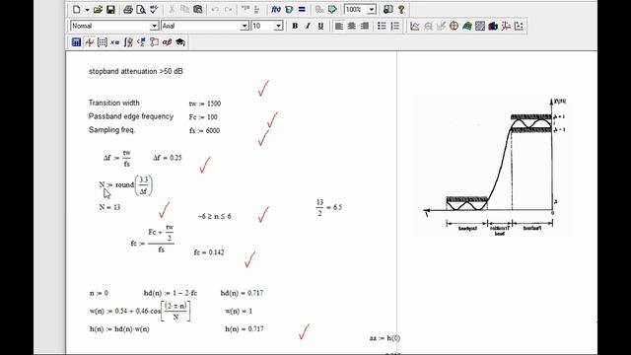Click the graph Zoom magnifier icon
The height and width of the screenshot is (355, 631).
[428, 26]
